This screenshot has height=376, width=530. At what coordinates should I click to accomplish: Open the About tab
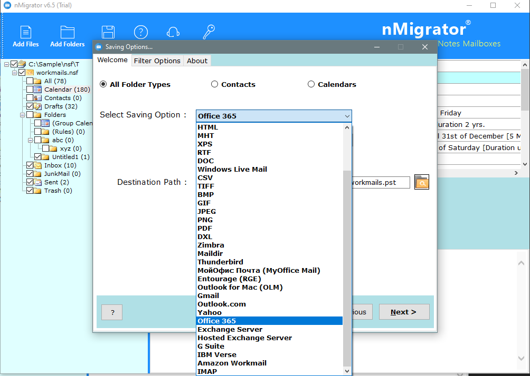pos(197,61)
